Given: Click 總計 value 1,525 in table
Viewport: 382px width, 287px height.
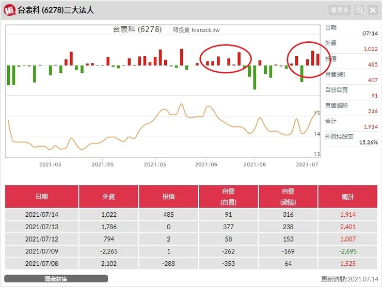Looking at the screenshot, I should pyautogui.click(x=348, y=264).
